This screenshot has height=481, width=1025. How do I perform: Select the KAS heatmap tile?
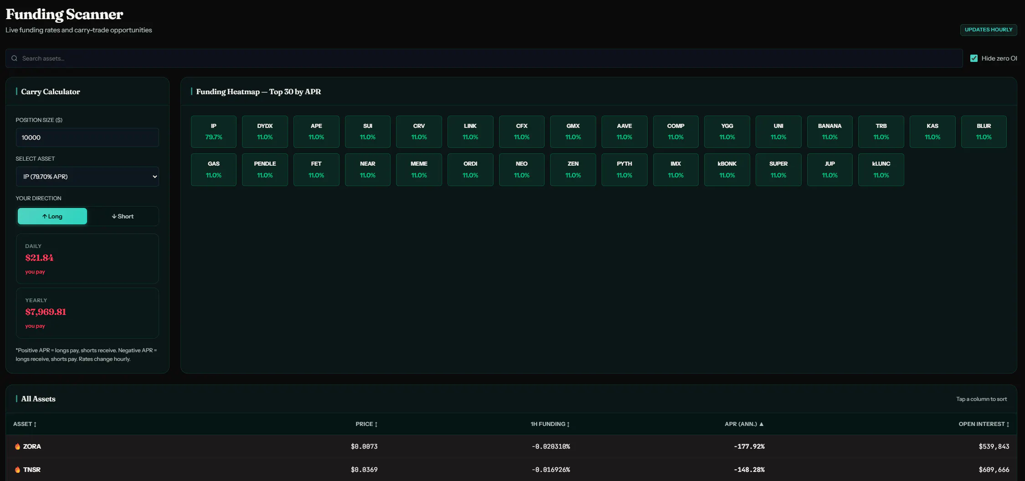point(932,132)
